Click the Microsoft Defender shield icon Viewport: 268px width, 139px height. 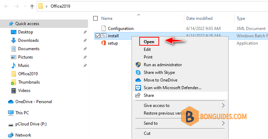coord(138,88)
